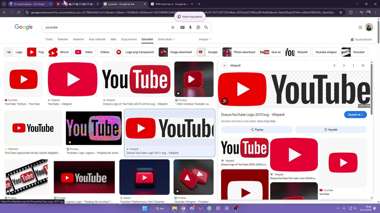Open the 'Bir başlık ekleyin' browser tab

coord(30,4)
